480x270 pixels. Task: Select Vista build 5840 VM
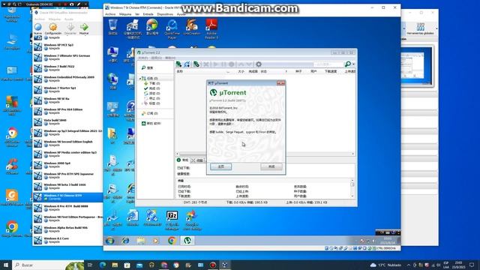(67, 121)
